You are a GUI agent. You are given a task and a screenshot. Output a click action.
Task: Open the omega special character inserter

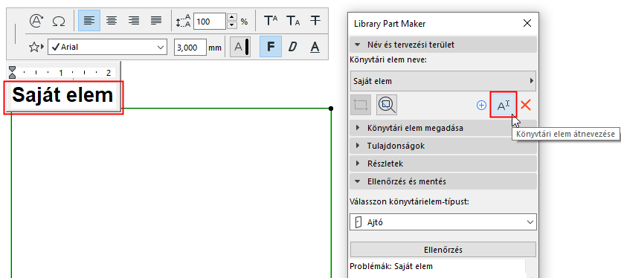[59, 21]
